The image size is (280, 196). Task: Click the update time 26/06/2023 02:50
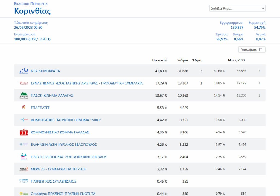point(28,28)
